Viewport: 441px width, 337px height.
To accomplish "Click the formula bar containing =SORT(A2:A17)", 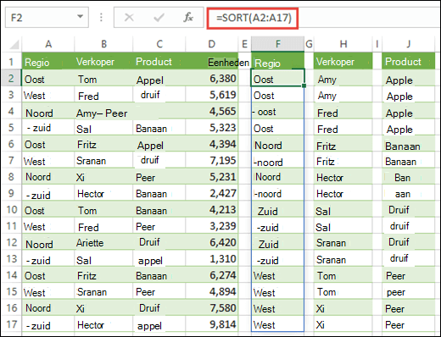I will pyautogui.click(x=324, y=18).
